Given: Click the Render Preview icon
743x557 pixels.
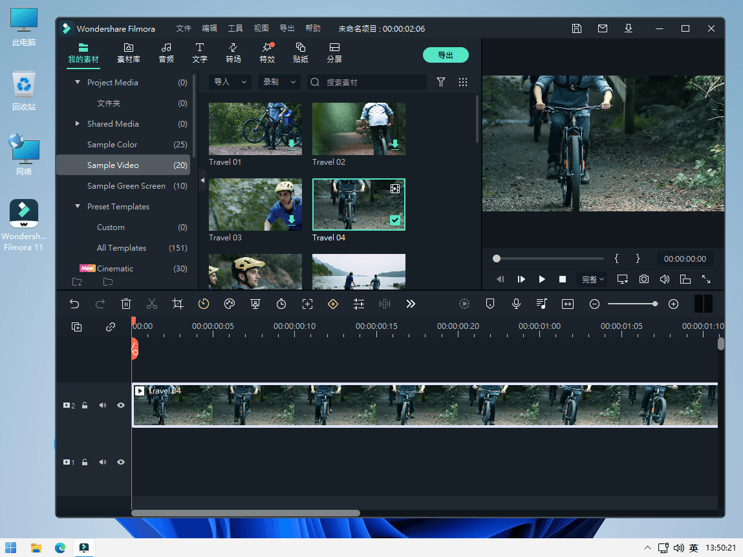Looking at the screenshot, I should point(464,304).
